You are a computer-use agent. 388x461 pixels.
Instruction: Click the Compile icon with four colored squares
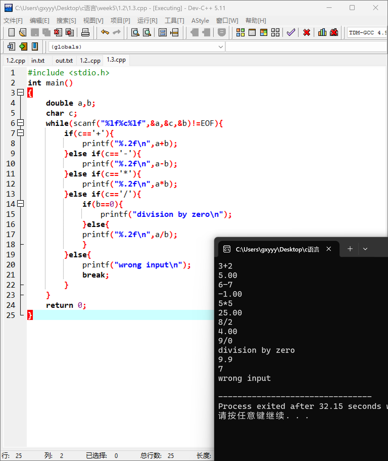tap(240, 32)
